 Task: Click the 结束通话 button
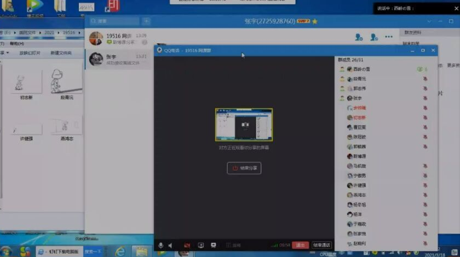click(321, 245)
